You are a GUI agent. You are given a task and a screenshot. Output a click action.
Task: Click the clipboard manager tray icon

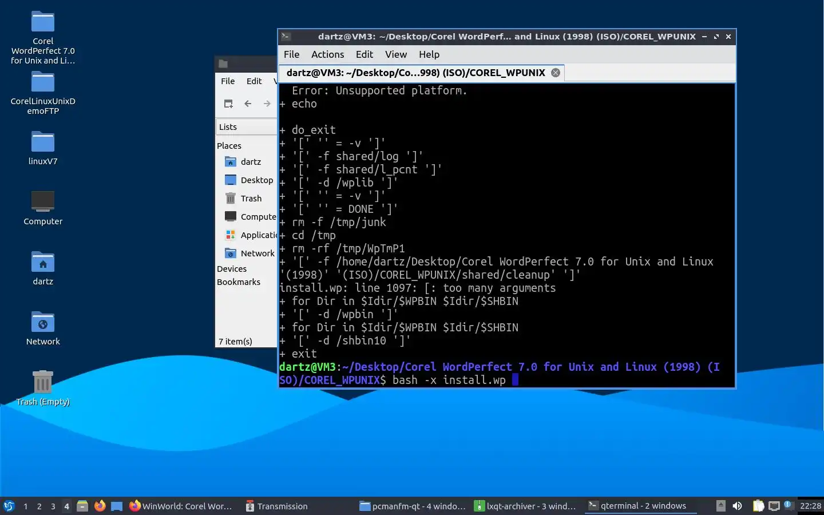coord(758,506)
